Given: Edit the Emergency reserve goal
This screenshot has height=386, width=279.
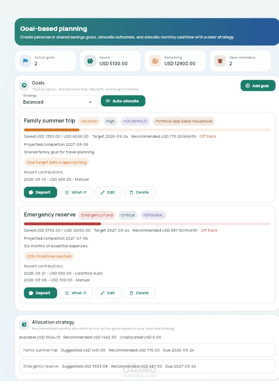Looking at the screenshot, I should [x=108, y=293].
